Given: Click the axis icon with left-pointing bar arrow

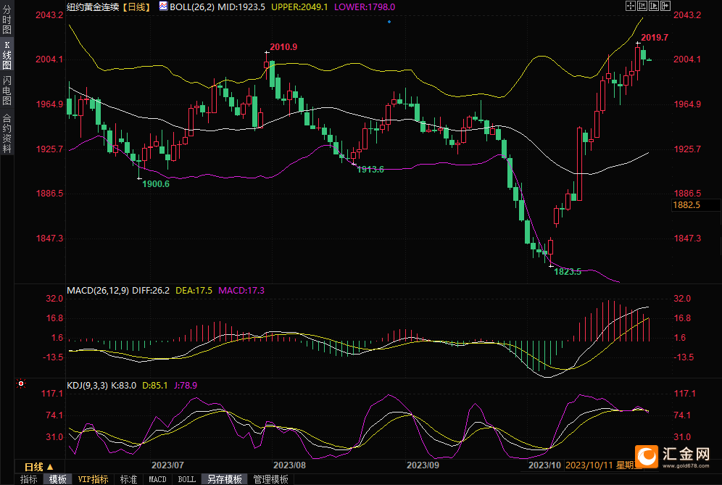Looking at the screenshot, I should [641, 6].
